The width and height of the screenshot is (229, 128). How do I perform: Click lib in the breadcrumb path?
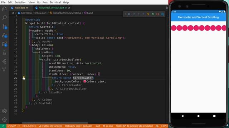[13, 13]
